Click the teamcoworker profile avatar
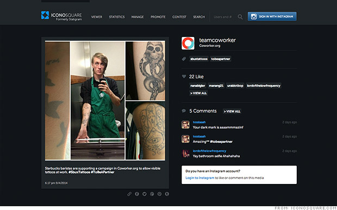This screenshot has width=337, height=210. (188, 43)
